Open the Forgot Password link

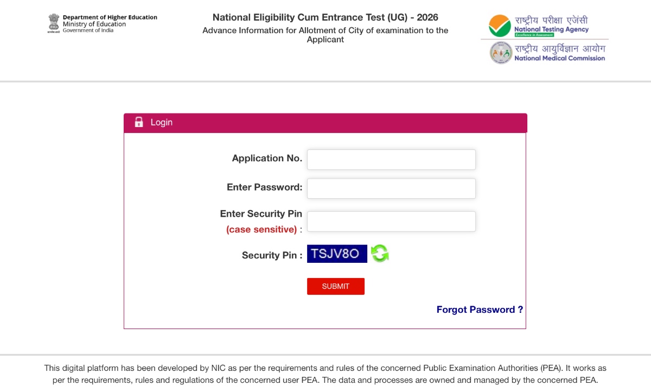click(480, 310)
